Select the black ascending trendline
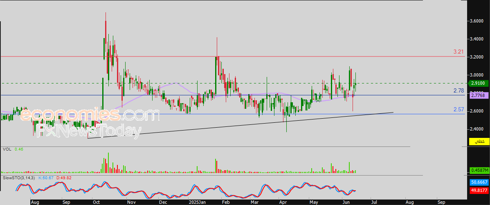This screenshot has width=490, height=205. tap(241, 125)
